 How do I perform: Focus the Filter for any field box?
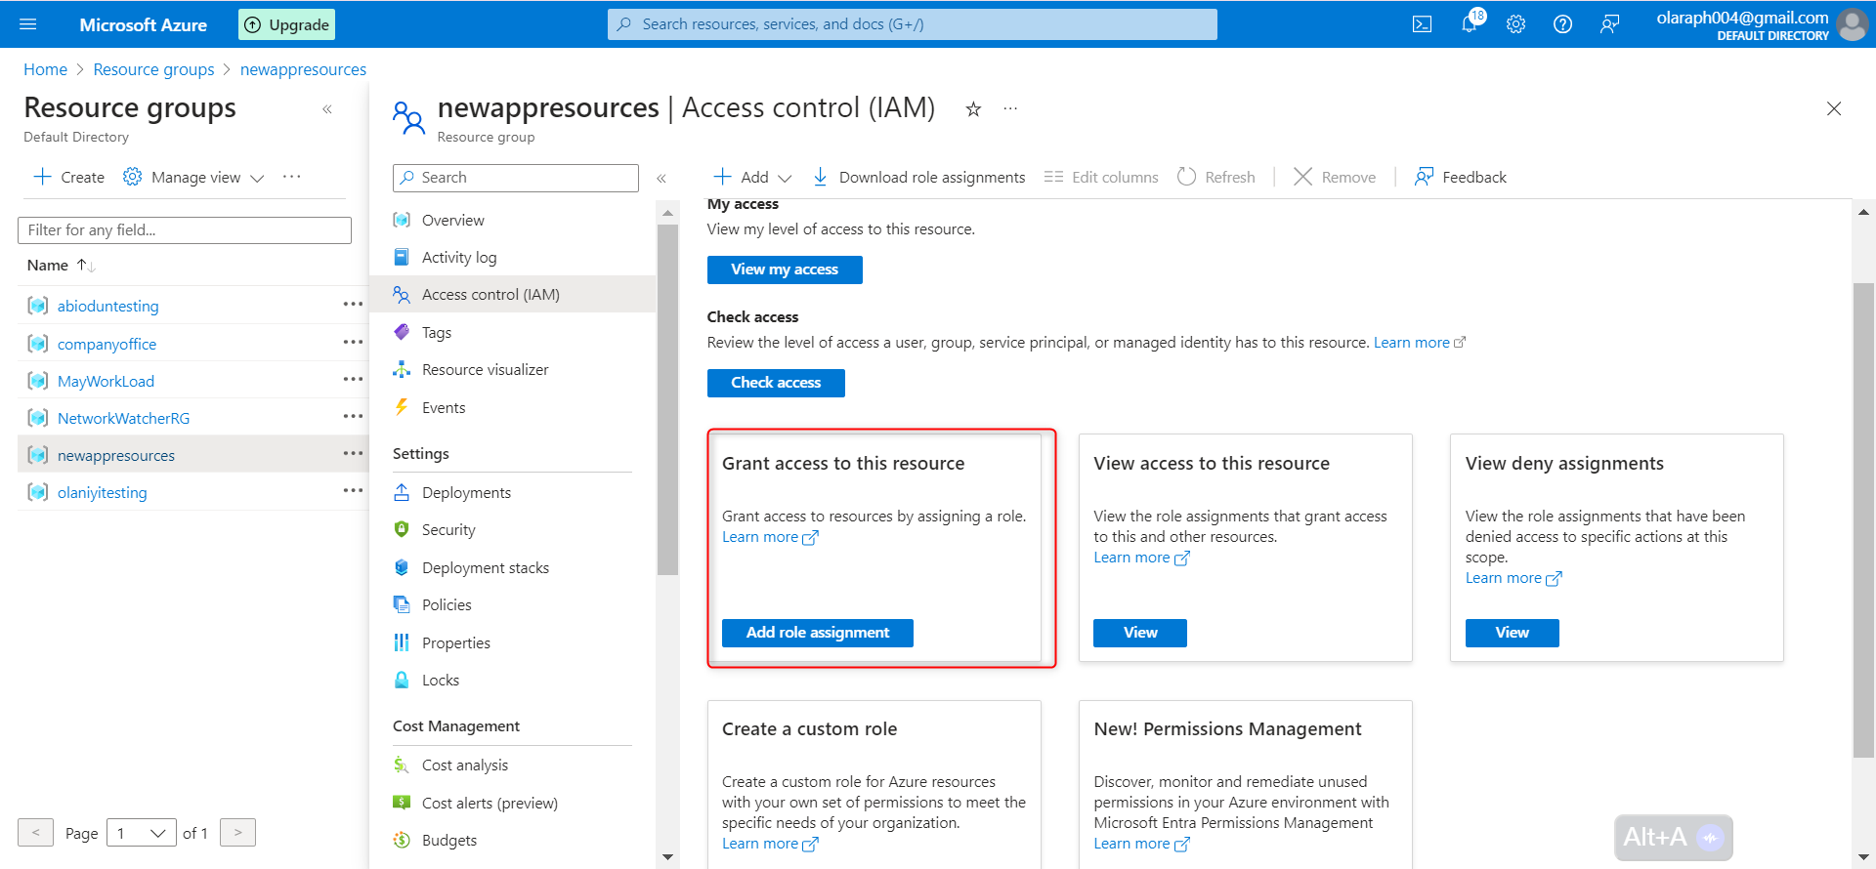pos(185,230)
